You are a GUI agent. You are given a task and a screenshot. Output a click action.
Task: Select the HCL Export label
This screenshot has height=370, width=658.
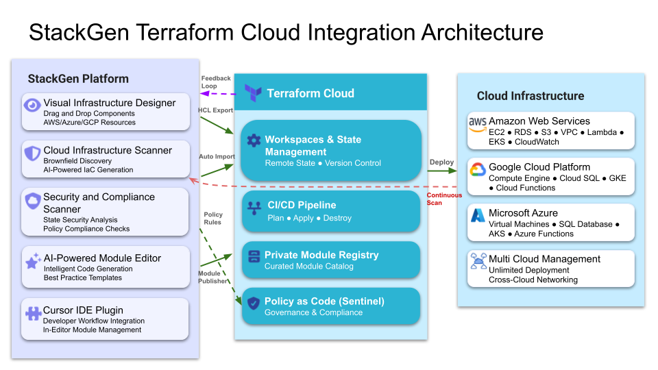(x=215, y=110)
